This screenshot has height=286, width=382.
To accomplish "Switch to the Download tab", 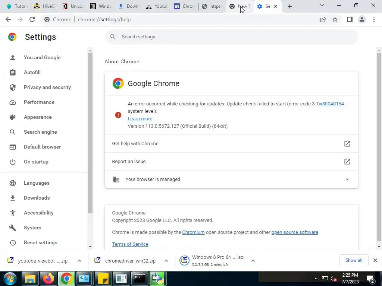I will [x=129, y=6].
